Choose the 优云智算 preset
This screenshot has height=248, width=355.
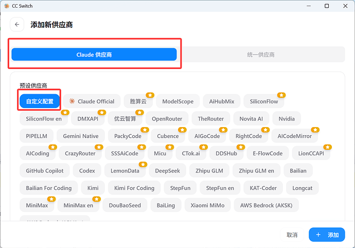click(x=125, y=119)
